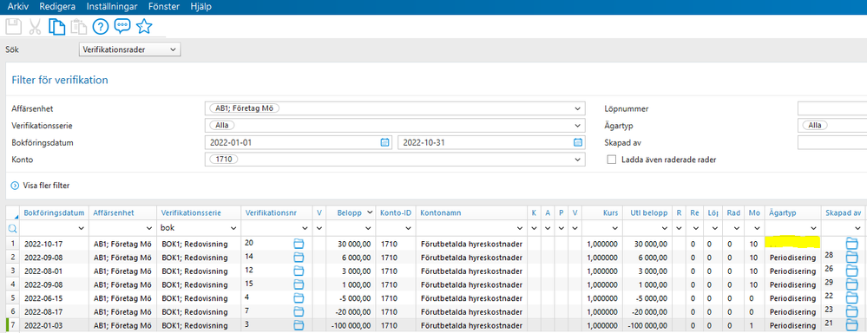
Task: Open calendar picker for end date 2022-10-31
Action: [578, 142]
